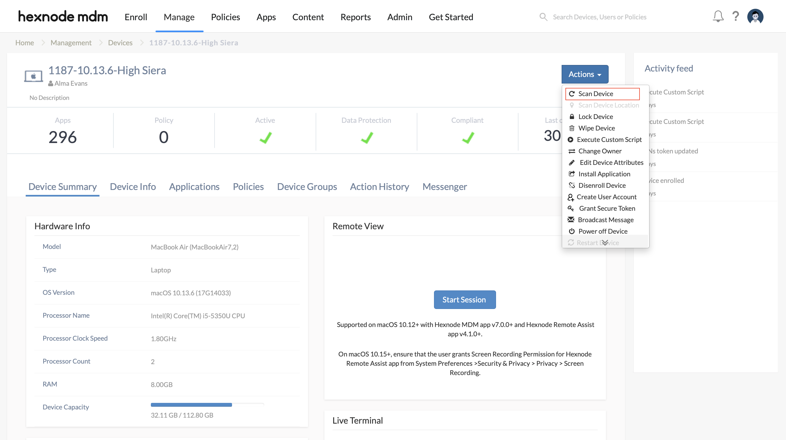
Task: Switch to the Messenger tab
Action: [445, 186]
